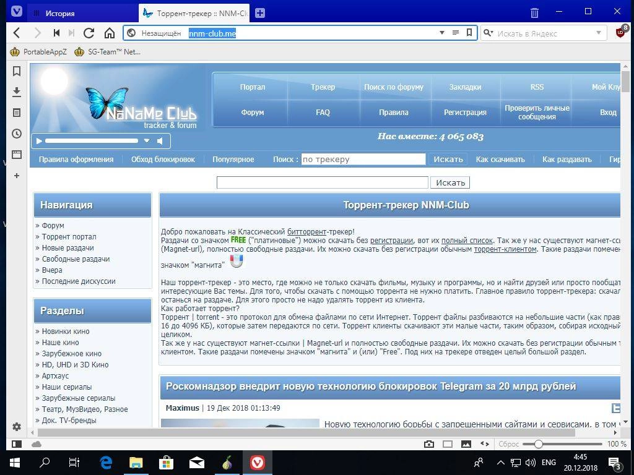
Task: Open the Закладки menu item
Action: point(465,87)
